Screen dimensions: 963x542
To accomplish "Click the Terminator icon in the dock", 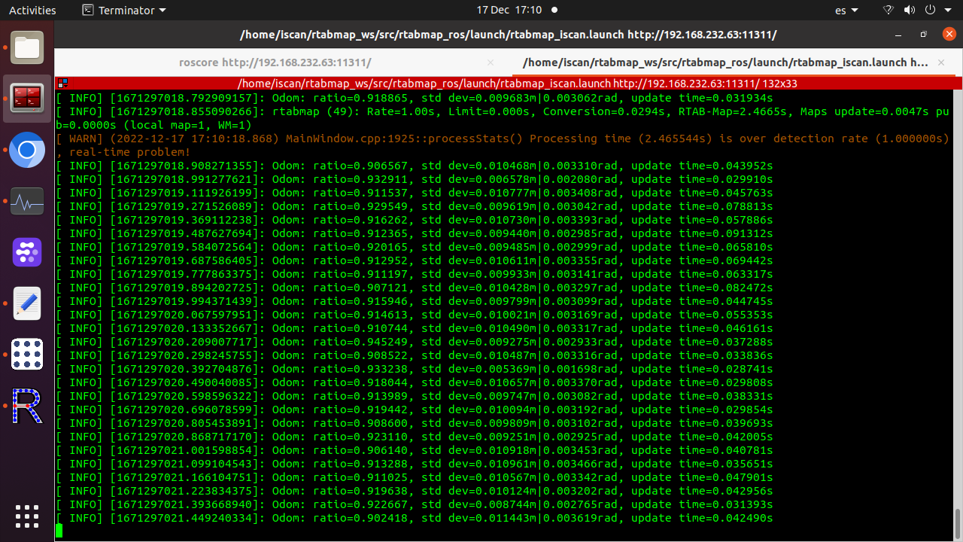I will (x=27, y=98).
